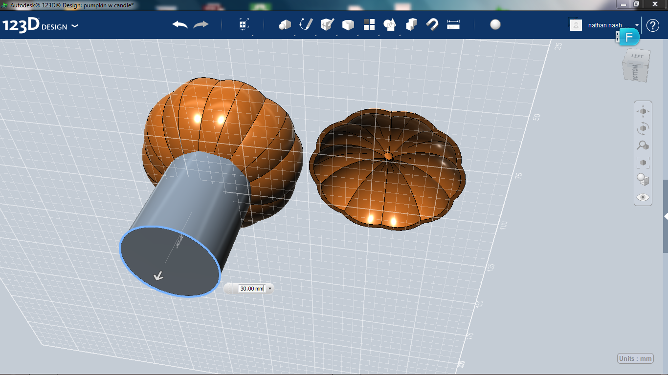
Task: Expand the nathan nash account dropdown
Action: click(x=637, y=25)
